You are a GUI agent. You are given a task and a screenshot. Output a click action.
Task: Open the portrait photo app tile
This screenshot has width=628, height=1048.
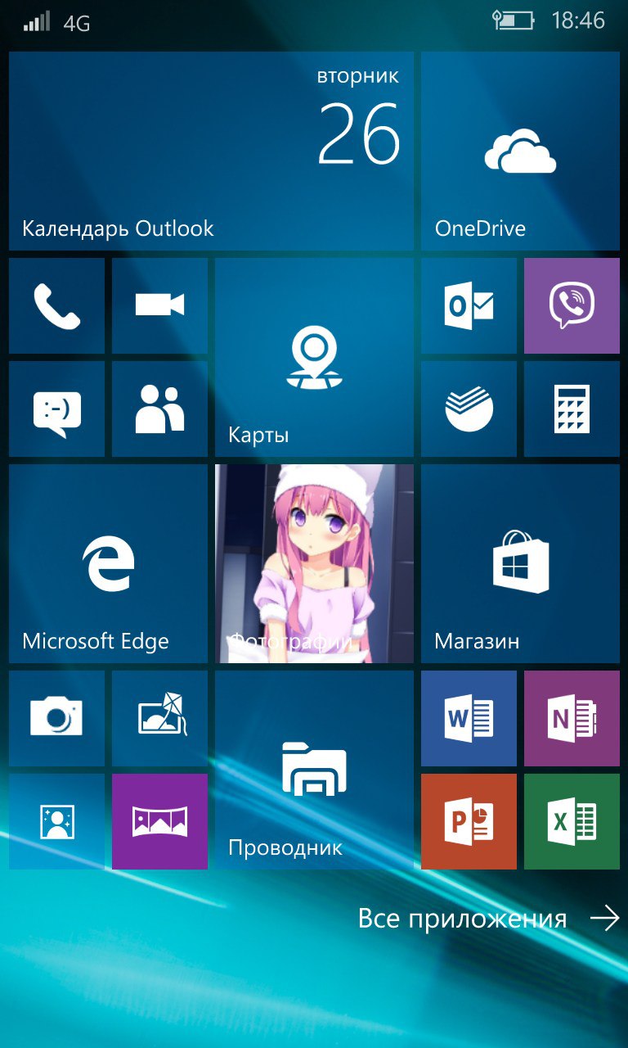point(56,821)
